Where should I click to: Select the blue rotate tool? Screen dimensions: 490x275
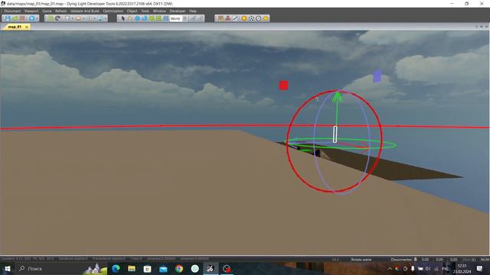click(x=145, y=18)
